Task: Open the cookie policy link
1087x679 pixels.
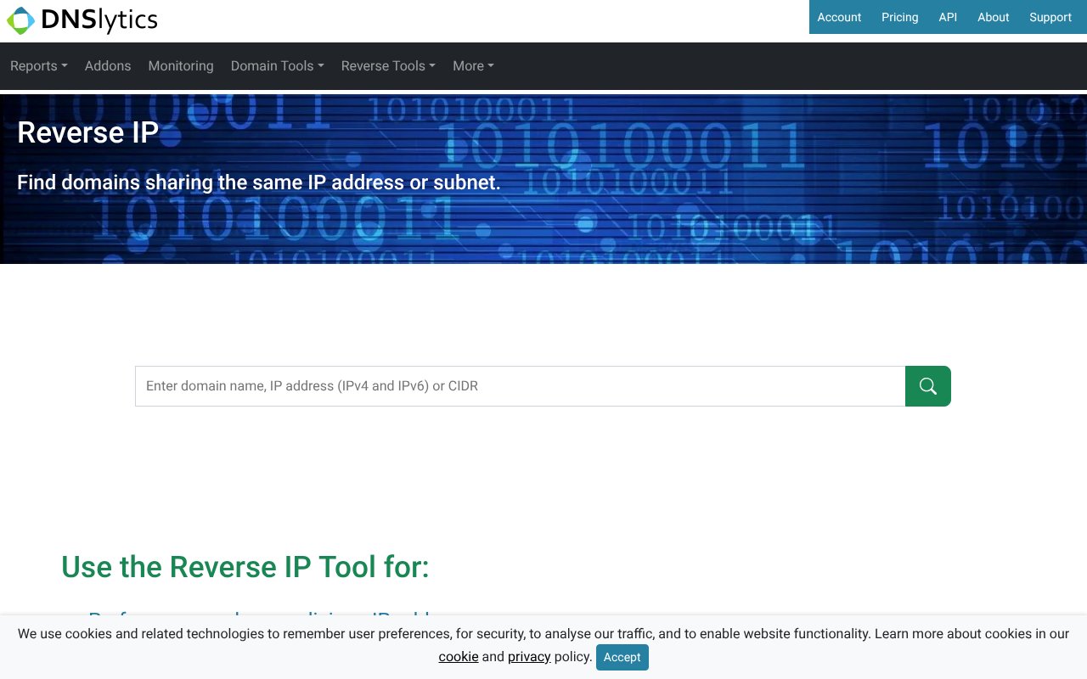Action: click(x=458, y=656)
